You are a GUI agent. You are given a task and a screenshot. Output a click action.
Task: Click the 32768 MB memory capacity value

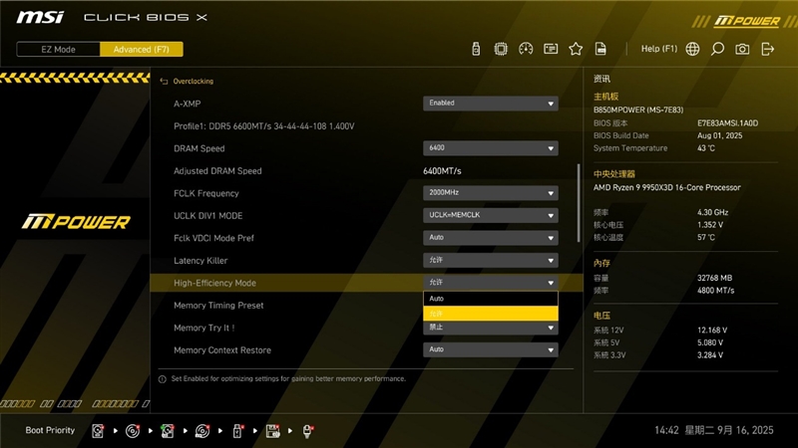[714, 278]
